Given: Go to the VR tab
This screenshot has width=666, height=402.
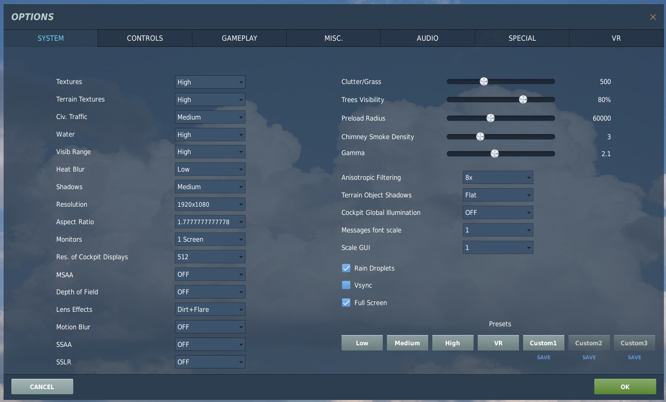Looking at the screenshot, I should [616, 38].
